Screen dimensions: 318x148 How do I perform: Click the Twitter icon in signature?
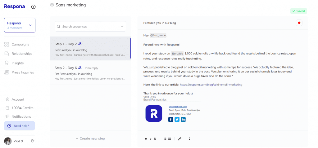click(177, 120)
